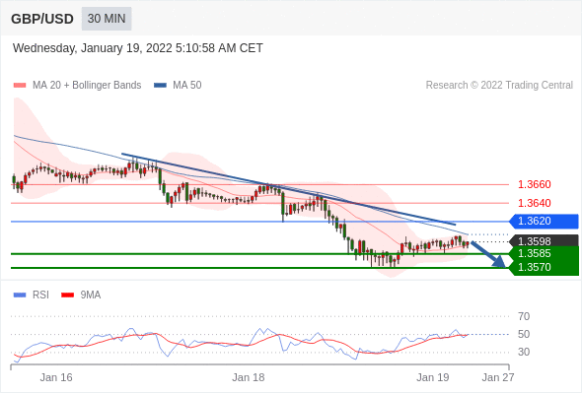Click the Research © 2022 Trading Central credit

point(499,86)
